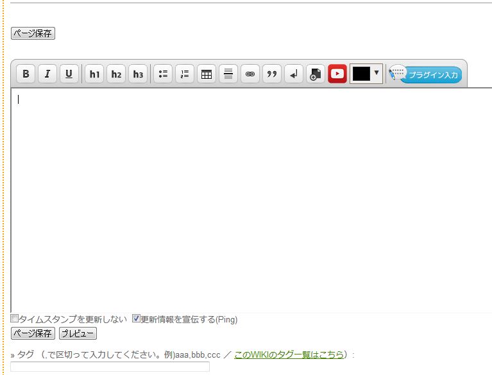Insert an h3 heading
This screenshot has width=492, height=375.
point(138,74)
